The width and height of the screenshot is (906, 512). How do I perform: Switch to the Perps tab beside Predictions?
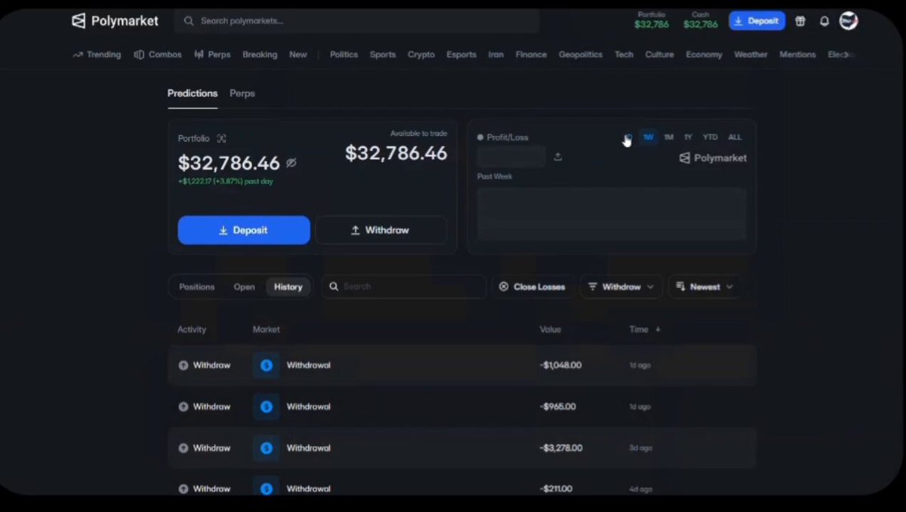point(242,94)
